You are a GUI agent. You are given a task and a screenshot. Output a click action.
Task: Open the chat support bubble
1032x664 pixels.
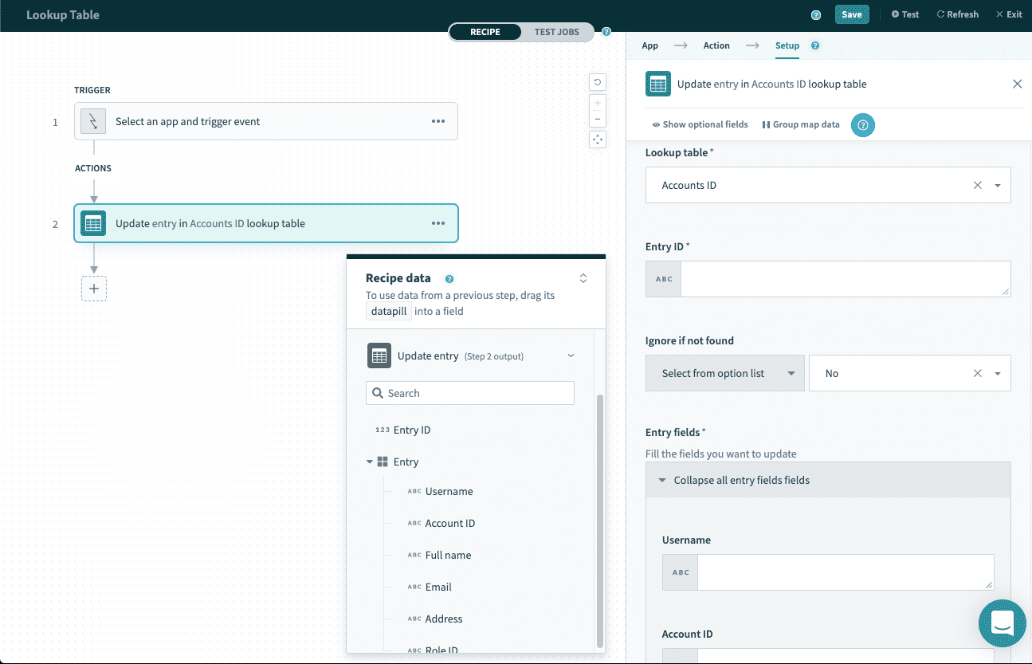[x=1002, y=623]
